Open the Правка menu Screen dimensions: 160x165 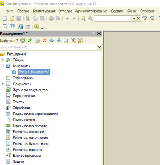[23, 11]
